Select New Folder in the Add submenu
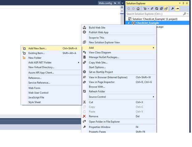 (x=51, y=58)
